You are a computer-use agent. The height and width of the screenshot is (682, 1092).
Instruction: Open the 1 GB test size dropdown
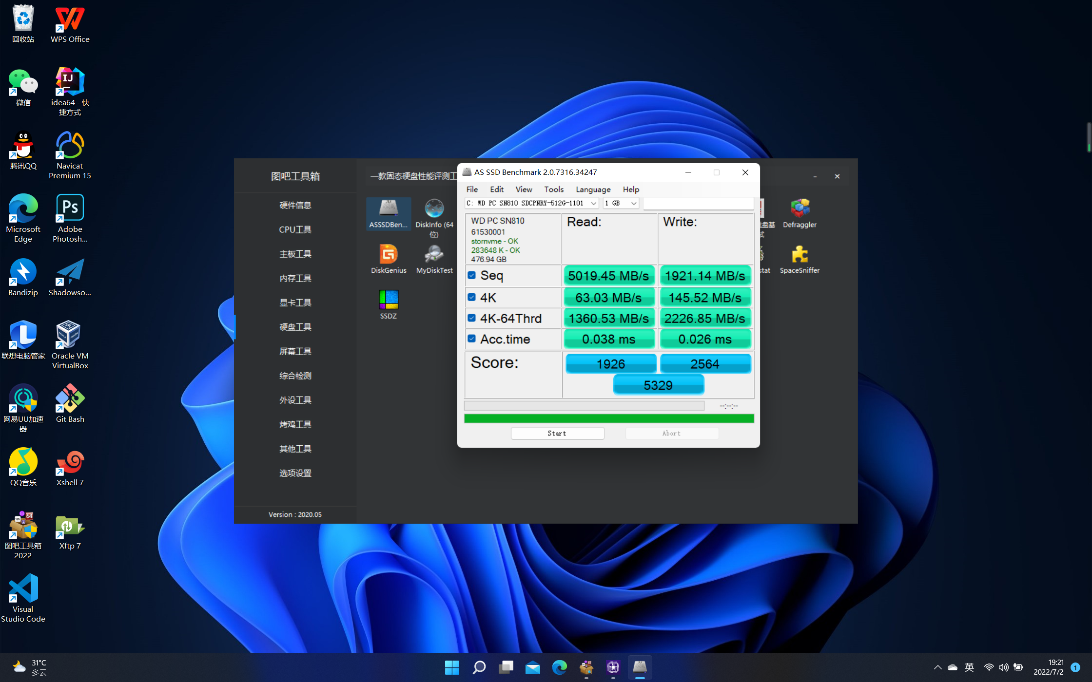point(621,203)
